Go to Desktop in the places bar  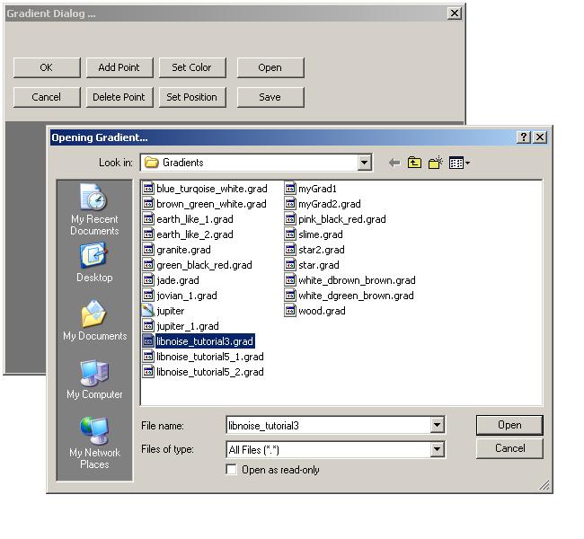94,262
